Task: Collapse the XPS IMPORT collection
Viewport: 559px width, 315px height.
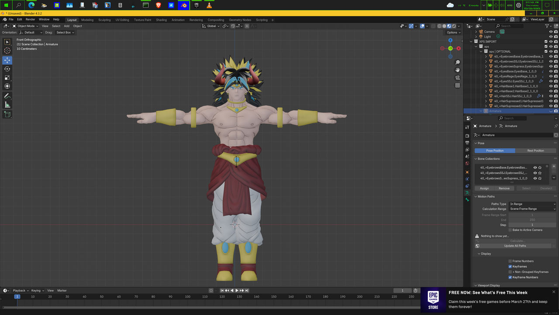Action: click(471, 41)
